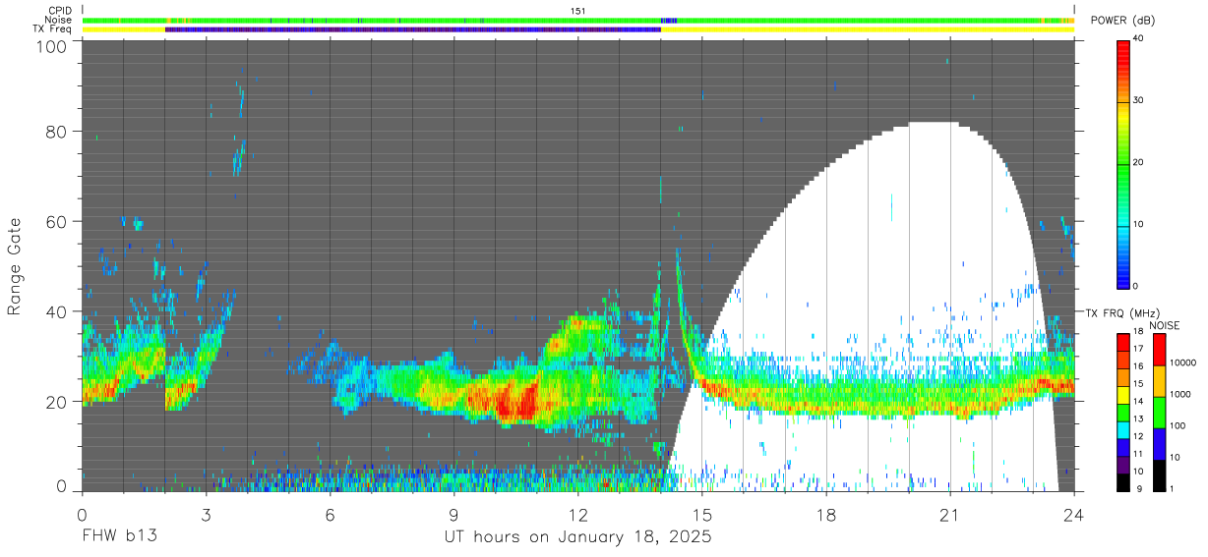The image size is (1208, 557).
Task: Click the UT hours on January 18, 2025 title
Action: click(578, 537)
